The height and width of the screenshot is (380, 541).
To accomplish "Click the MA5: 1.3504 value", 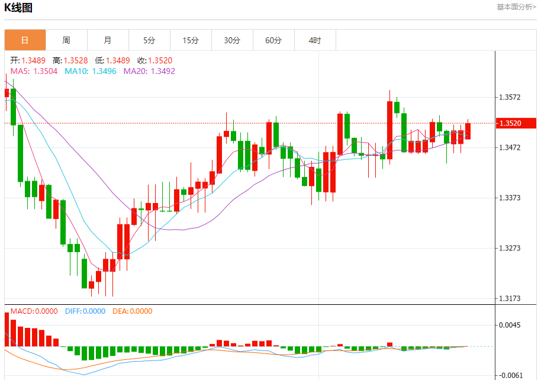I will 34,71.
